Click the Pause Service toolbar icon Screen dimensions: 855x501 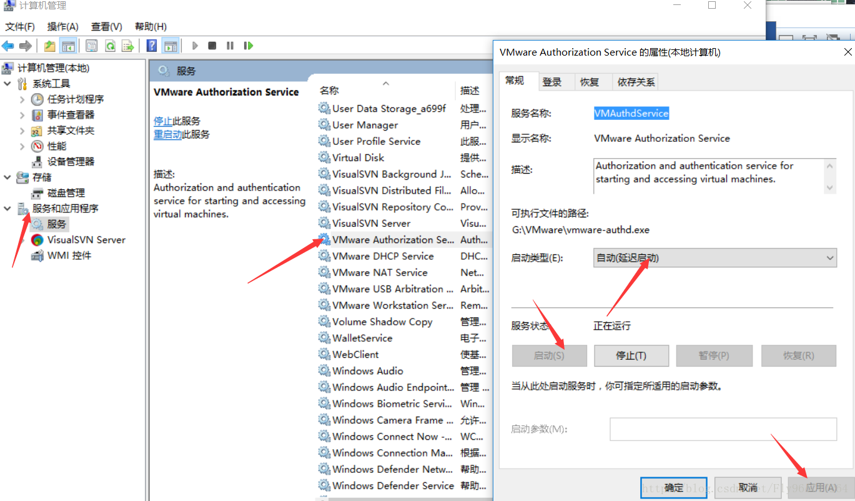(230, 46)
